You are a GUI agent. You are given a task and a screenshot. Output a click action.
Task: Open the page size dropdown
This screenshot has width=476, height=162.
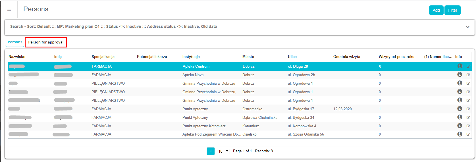(x=223, y=151)
